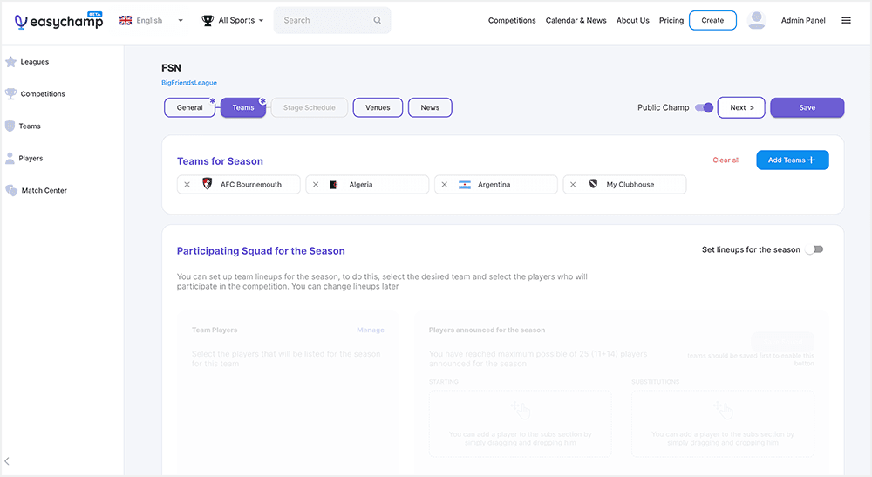The height and width of the screenshot is (477, 872).
Task: Click the easychamp logo
Action: coord(59,21)
